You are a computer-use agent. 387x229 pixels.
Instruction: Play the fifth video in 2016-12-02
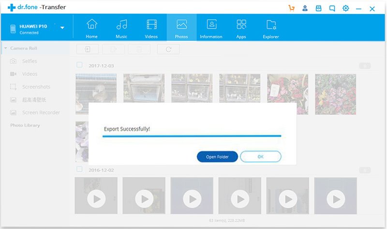pyautogui.click(x=288, y=199)
